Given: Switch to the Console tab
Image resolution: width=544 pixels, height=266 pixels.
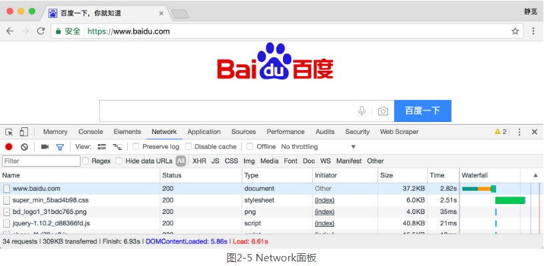Looking at the screenshot, I should coord(91,132).
